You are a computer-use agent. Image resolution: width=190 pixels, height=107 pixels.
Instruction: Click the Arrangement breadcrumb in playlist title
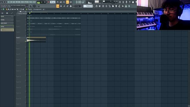coord(37,9)
